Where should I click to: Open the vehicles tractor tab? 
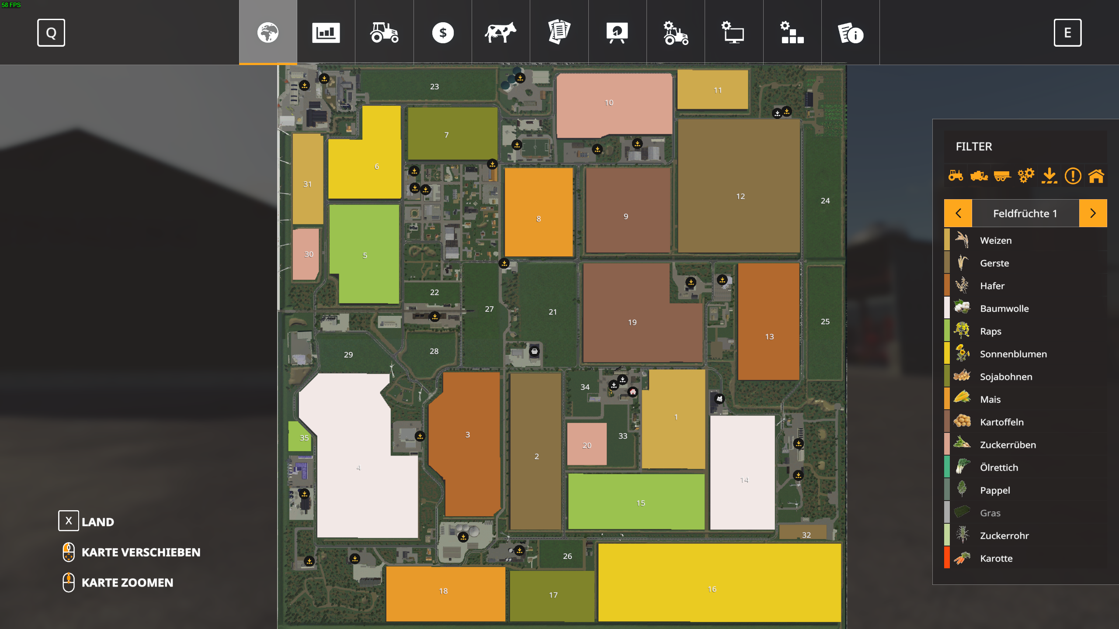[384, 33]
